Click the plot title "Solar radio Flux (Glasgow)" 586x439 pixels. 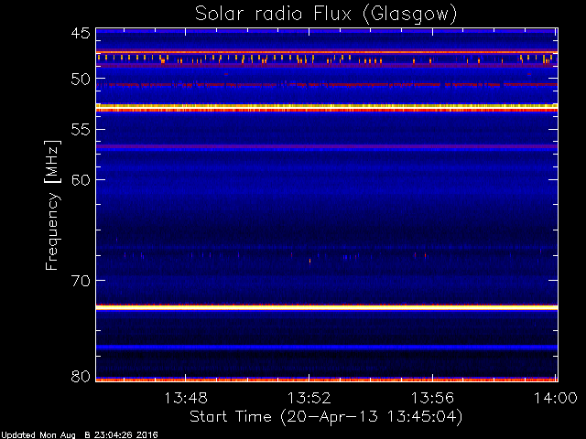(x=326, y=15)
